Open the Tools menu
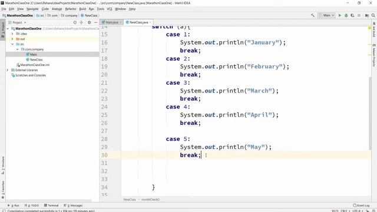The width and height of the screenshot is (377, 212). coord(101,9)
